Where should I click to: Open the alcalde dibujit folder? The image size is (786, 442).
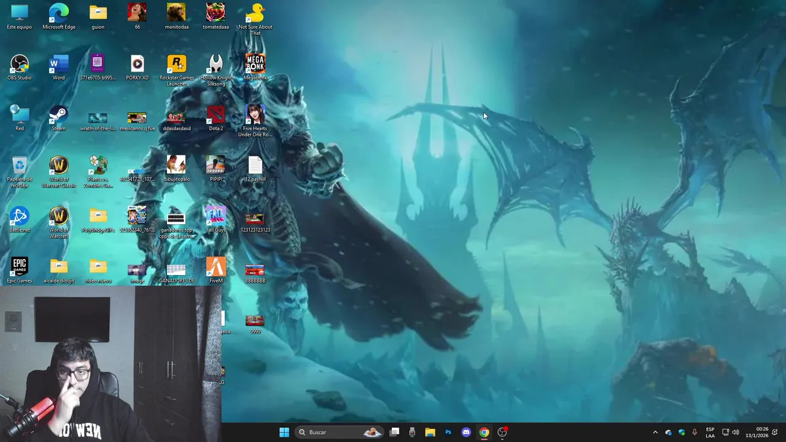coord(59,271)
